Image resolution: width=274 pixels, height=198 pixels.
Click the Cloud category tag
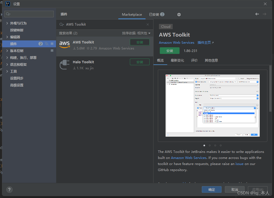(x=166, y=27)
